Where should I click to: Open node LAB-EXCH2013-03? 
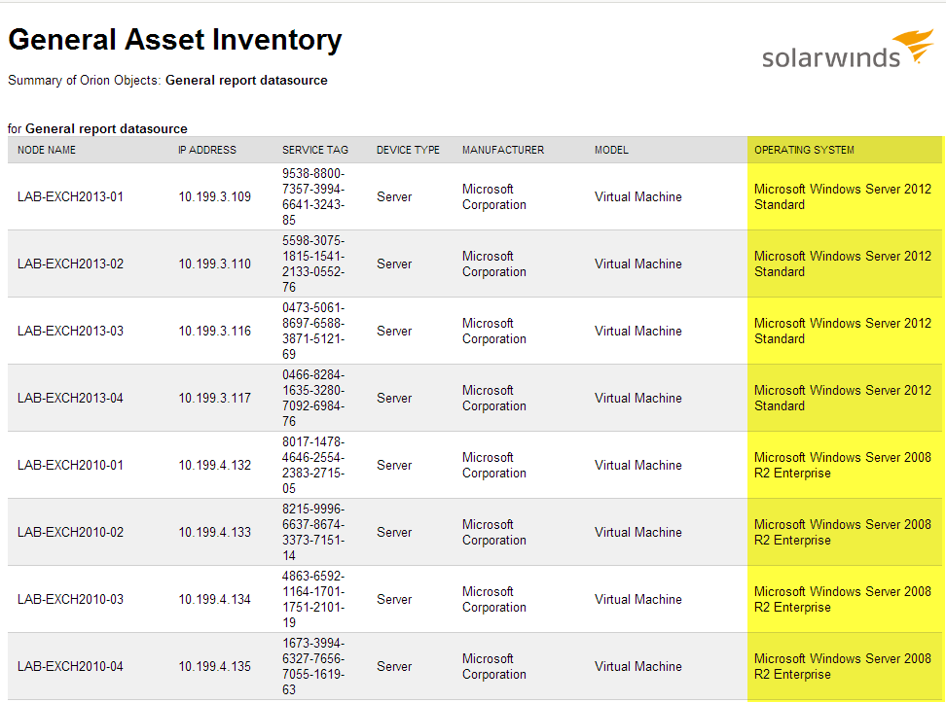point(70,331)
